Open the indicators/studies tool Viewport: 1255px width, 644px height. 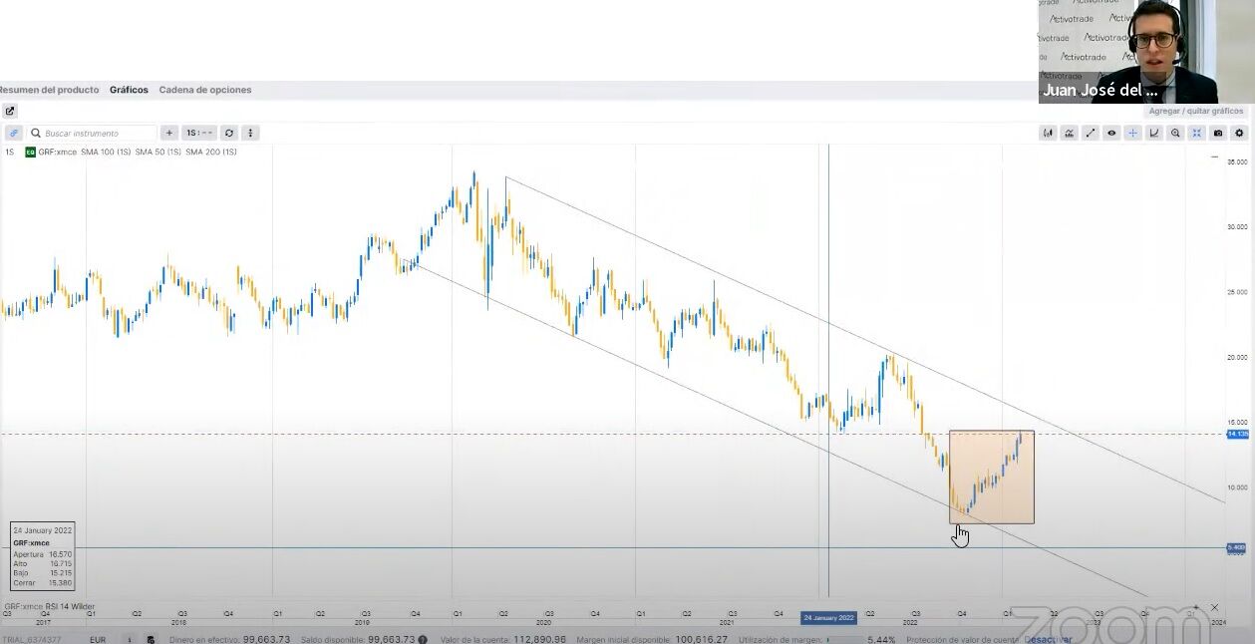1069,133
